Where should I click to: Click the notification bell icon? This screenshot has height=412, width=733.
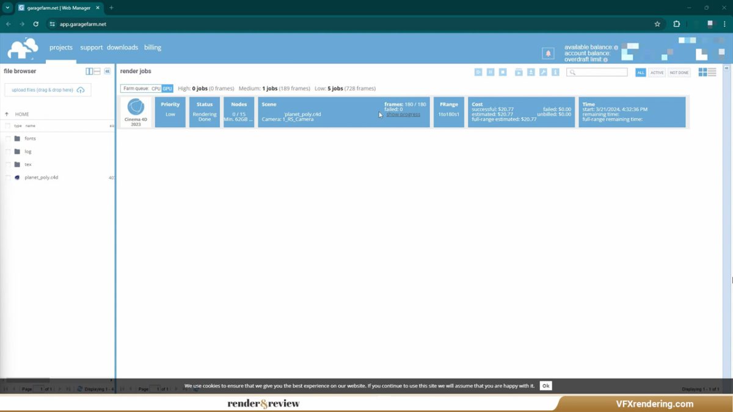click(548, 53)
